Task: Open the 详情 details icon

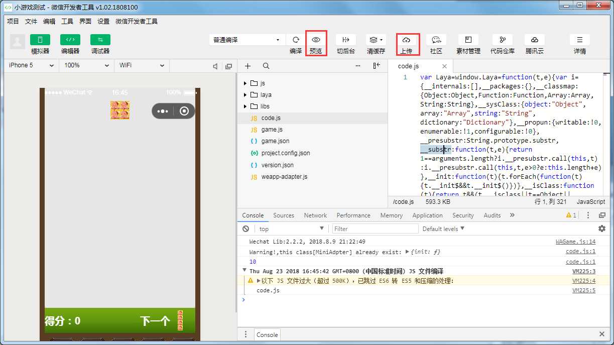Action: coord(580,40)
